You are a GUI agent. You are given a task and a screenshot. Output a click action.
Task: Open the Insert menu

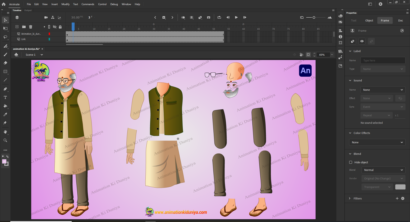[x=55, y=4]
